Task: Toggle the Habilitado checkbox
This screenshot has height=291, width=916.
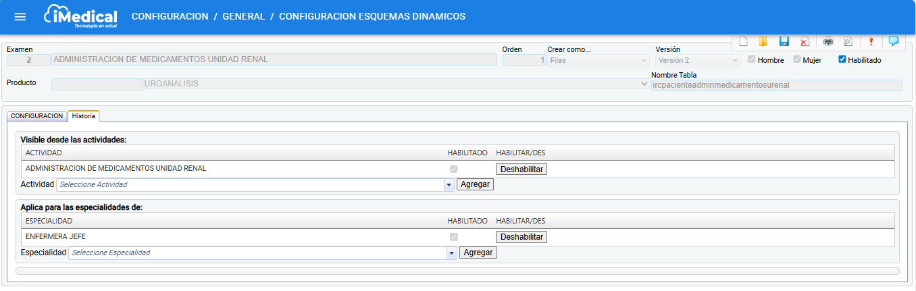Action: tap(842, 59)
